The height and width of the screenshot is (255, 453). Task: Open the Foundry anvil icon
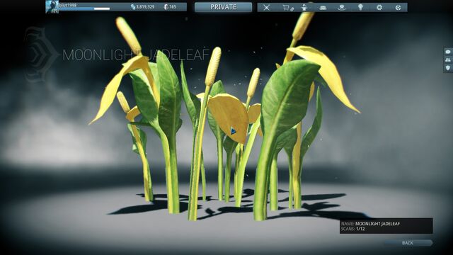[x=304, y=8]
